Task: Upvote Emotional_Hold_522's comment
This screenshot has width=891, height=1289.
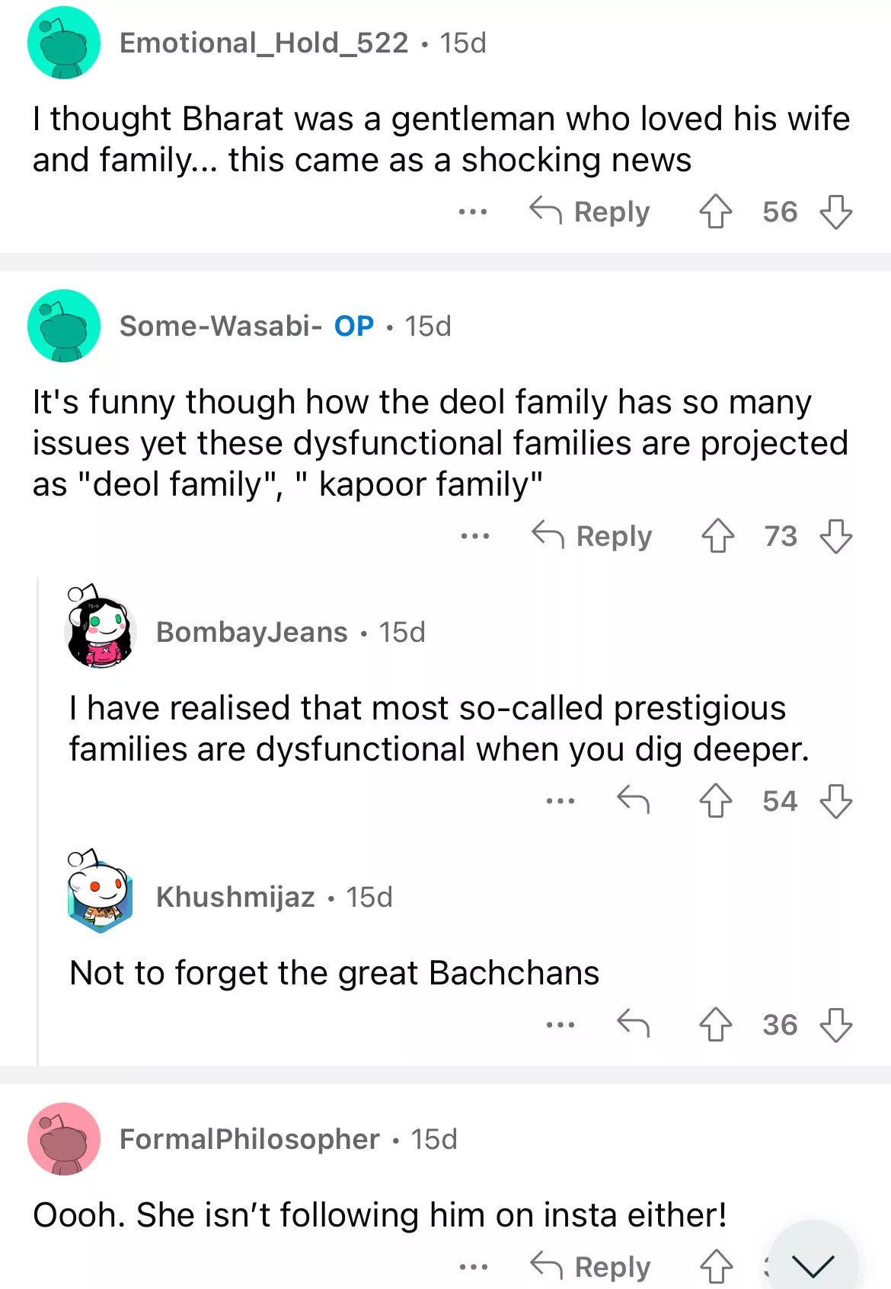Action: click(715, 212)
